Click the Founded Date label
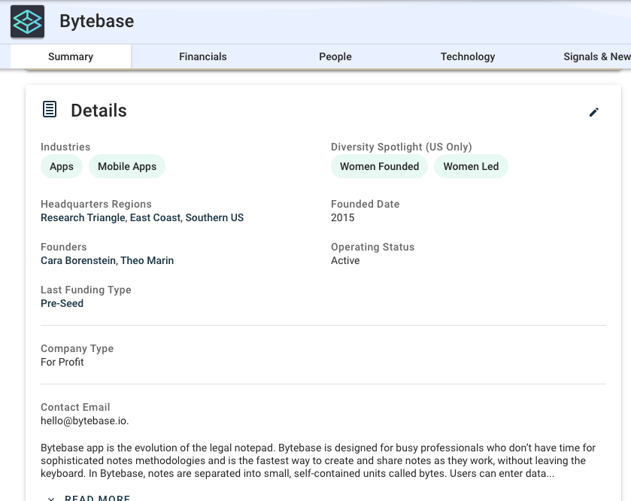 [366, 204]
